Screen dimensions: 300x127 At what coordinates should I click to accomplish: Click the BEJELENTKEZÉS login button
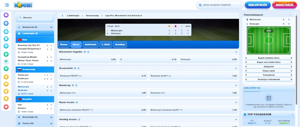pos(258,5)
